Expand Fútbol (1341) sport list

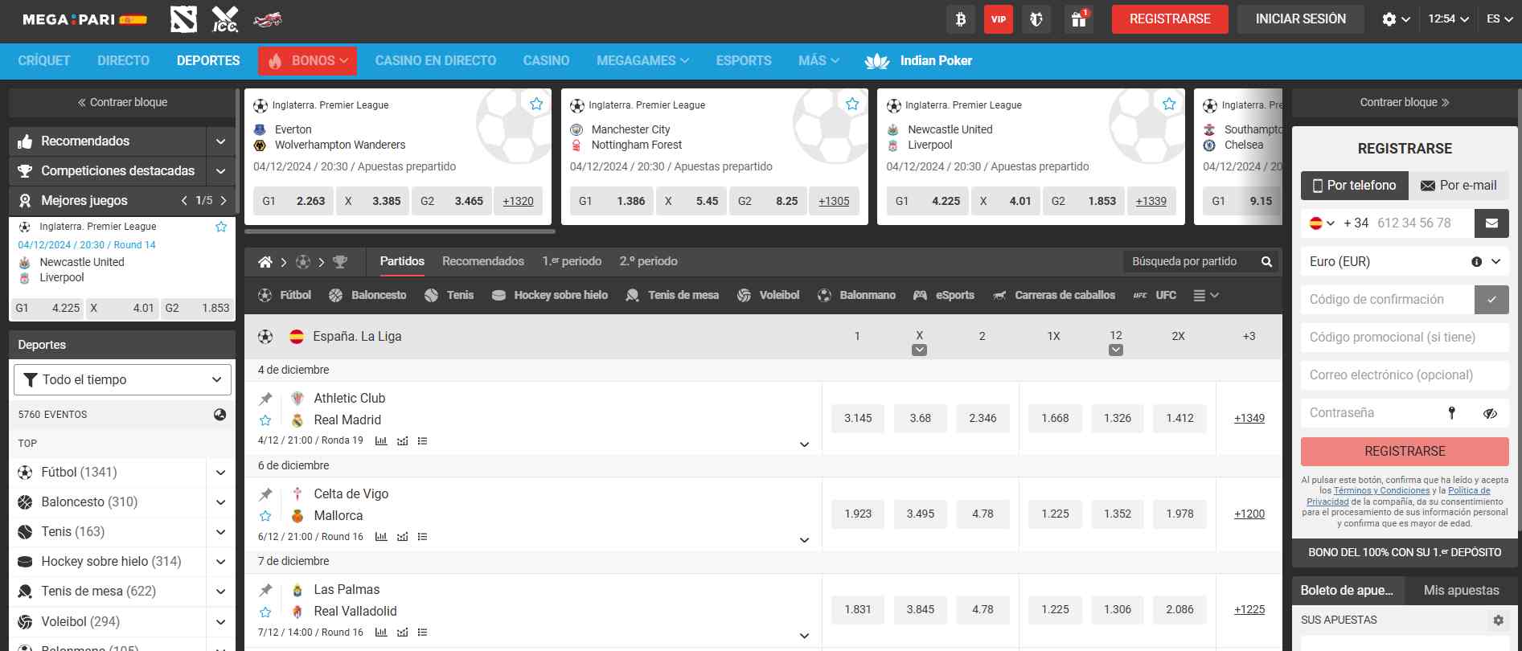220,473
